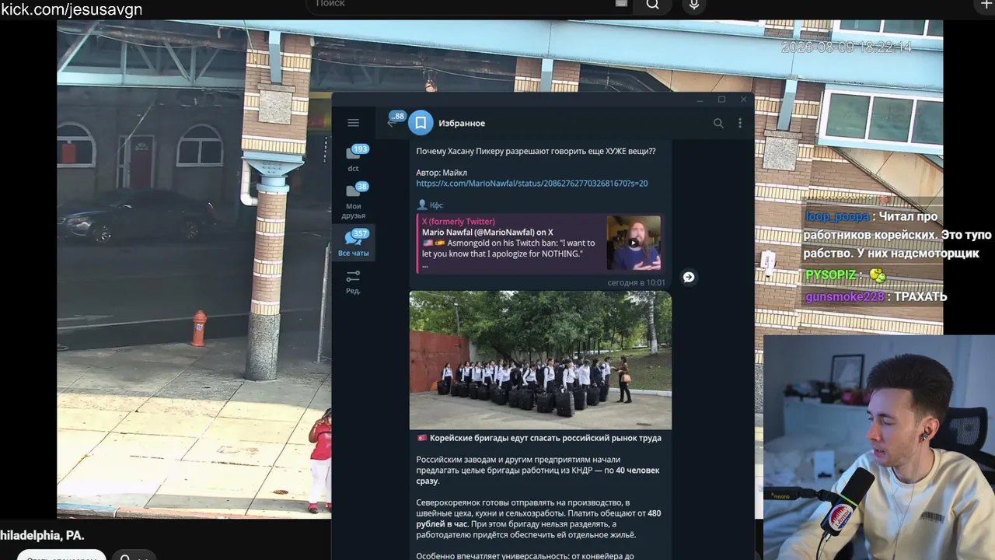995x560 pixels.
Task: Forward the message with the round arrow button
Action: 689,277
